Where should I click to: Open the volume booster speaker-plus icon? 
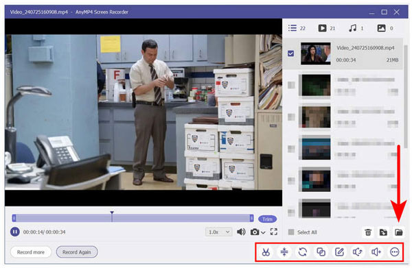click(376, 252)
